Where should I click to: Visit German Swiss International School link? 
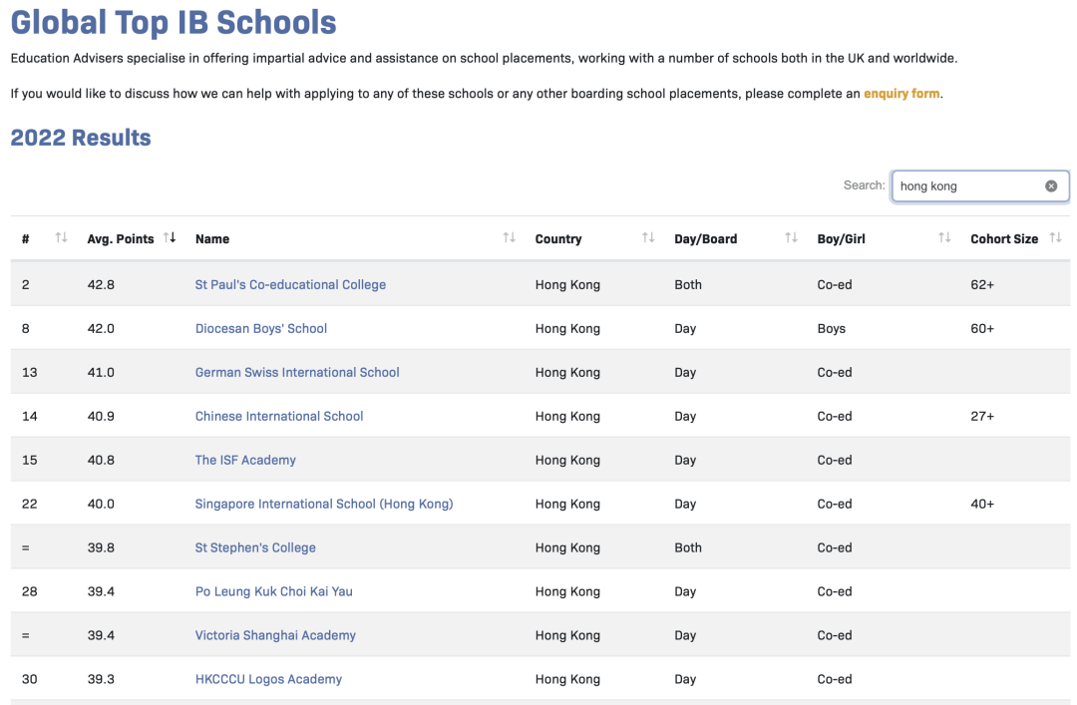click(x=297, y=372)
